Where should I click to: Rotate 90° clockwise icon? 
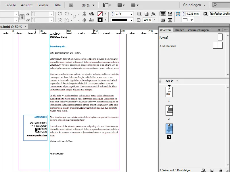(60, 14)
